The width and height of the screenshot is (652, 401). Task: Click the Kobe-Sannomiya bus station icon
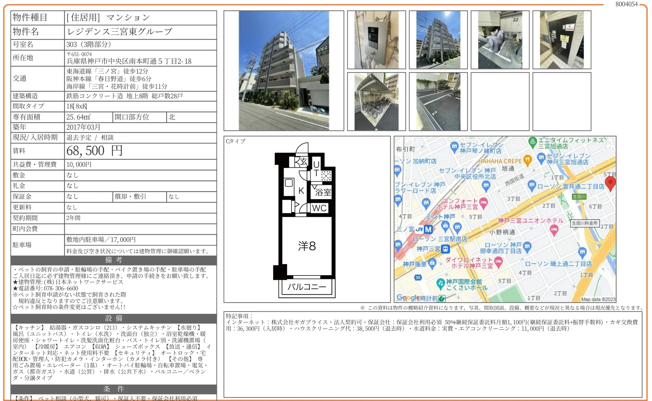click(446, 249)
